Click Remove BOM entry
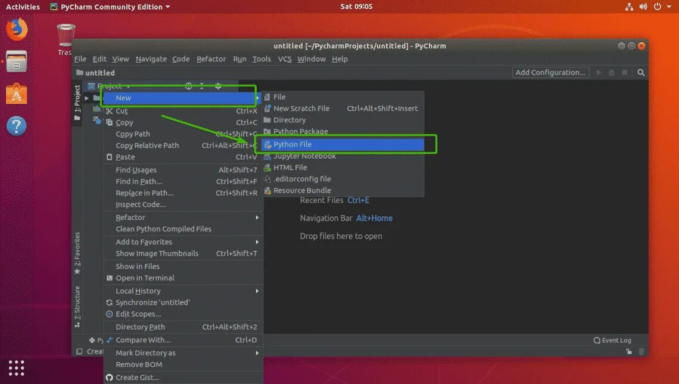Screen dimensions: 679x384 click(183, 364)
